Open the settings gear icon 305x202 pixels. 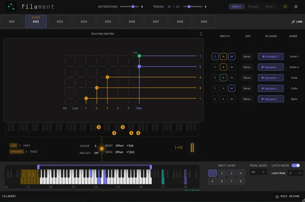(296, 7)
